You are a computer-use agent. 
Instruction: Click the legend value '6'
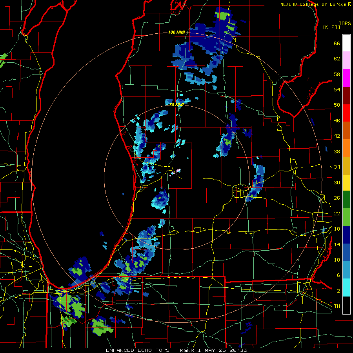(338, 275)
